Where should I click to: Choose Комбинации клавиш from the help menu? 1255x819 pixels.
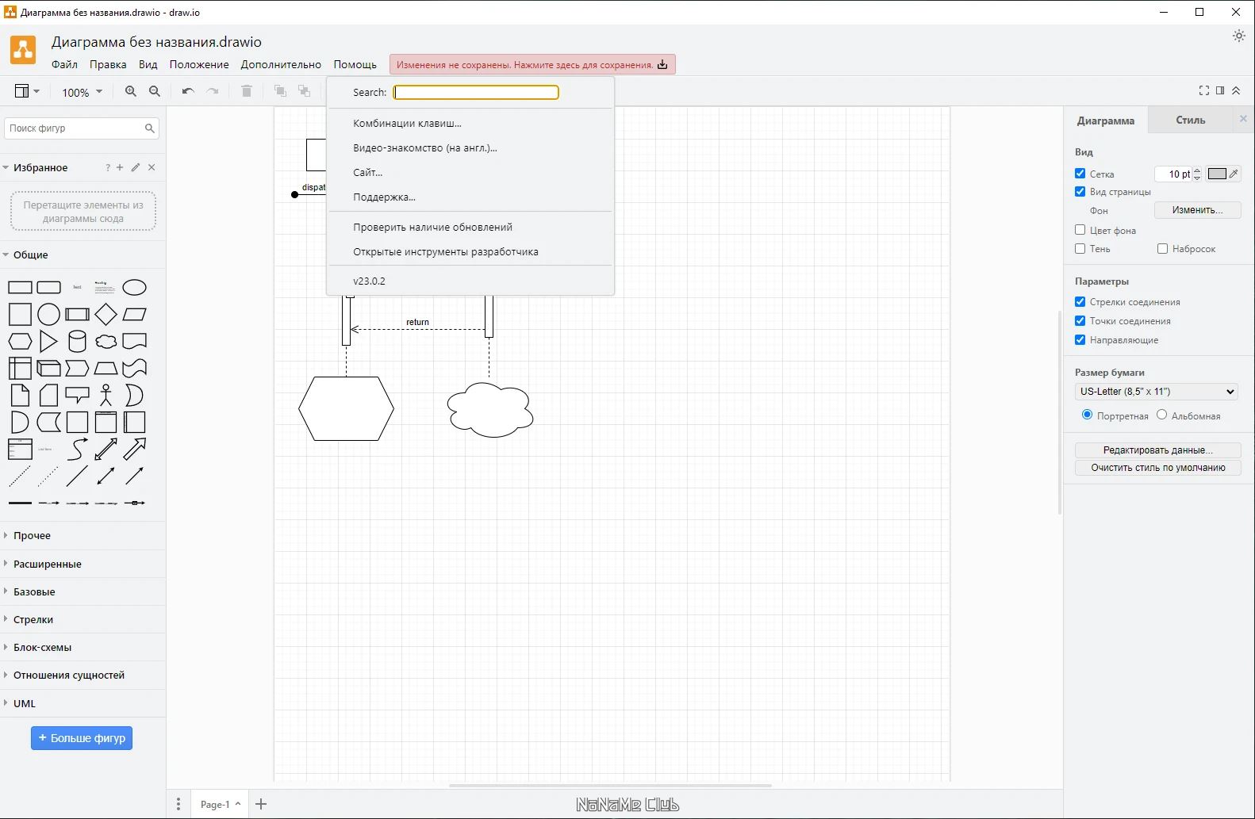407,123
